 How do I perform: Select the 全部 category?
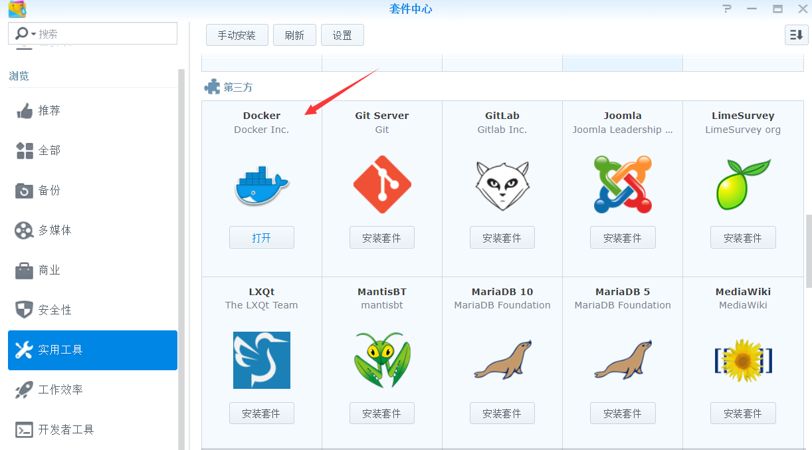click(x=93, y=150)
